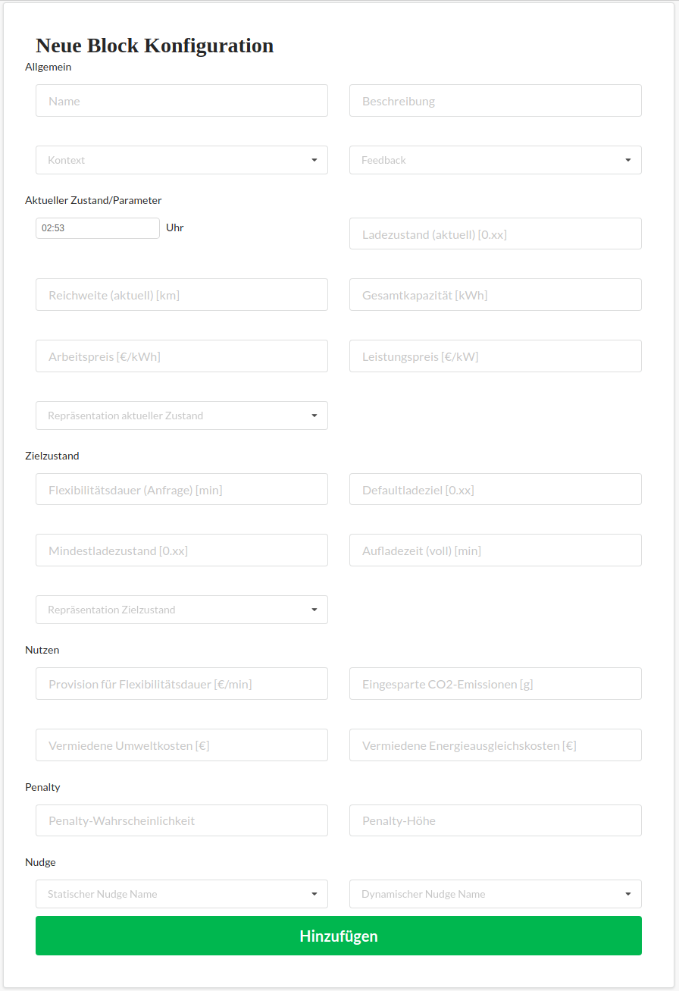This screenshot has height=991, width=679.
Task: Click the Gesamtkapazität field
Action: (x=495, y=294)
